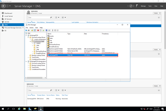Click the blue Help toolbar icon

tap(46, 30)
